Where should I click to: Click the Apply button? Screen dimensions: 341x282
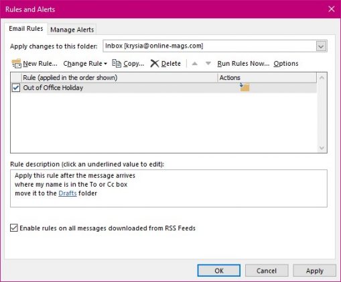[314, 271]
